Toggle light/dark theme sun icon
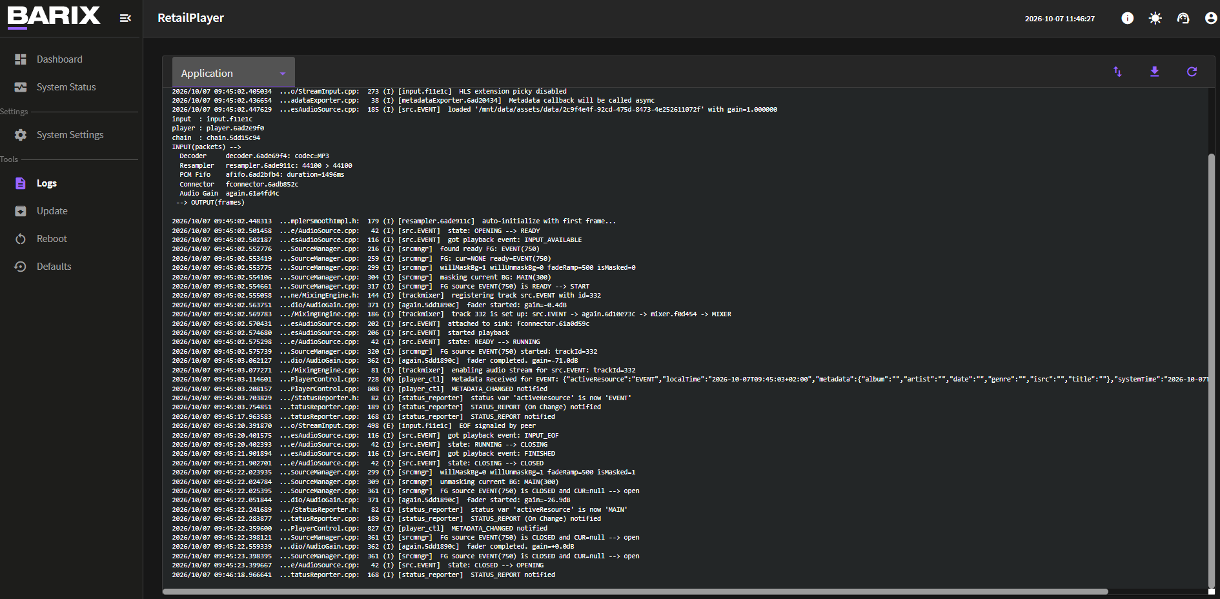Image resolution: width=1220 pixels, height=599 pixels. (1155, 18)
